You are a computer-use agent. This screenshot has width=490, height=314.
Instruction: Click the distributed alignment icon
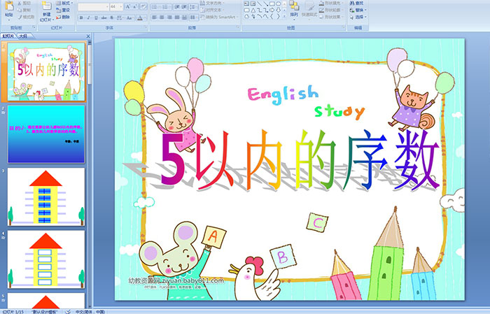point(184,17)
